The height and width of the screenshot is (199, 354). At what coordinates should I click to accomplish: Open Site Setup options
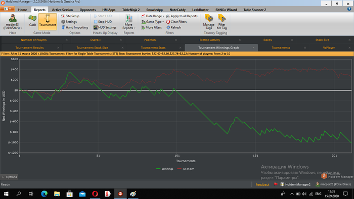pos(70,16)
